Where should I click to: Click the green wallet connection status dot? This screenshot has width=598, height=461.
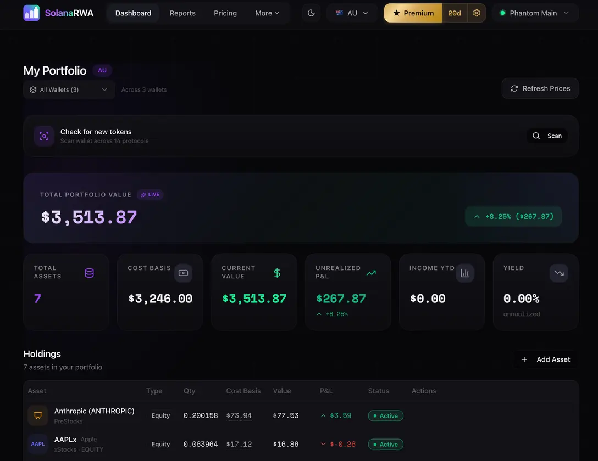point(502,13)
